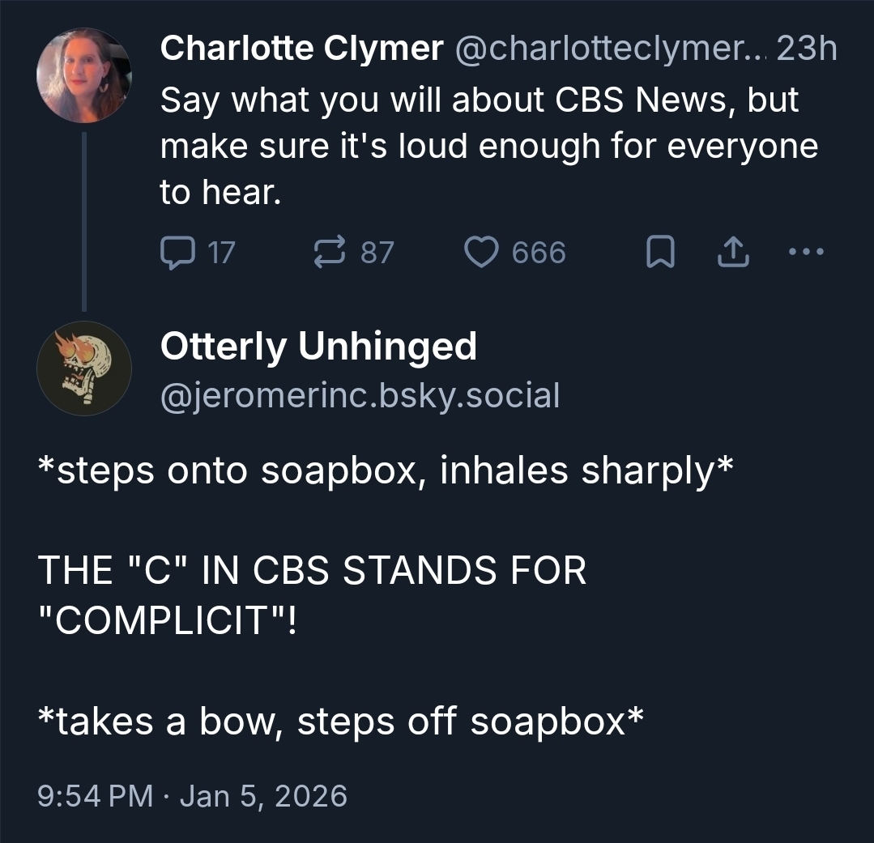This screenshot has width=874, height=843.
Task: Click the @jeromerinc.bsky.social handle
Action: tap(360, 396)
